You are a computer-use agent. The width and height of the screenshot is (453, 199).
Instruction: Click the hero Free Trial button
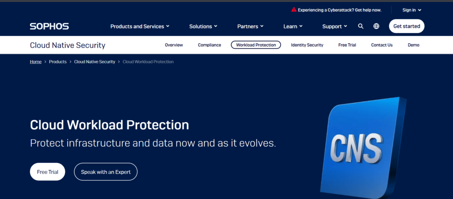pos(47,172)
